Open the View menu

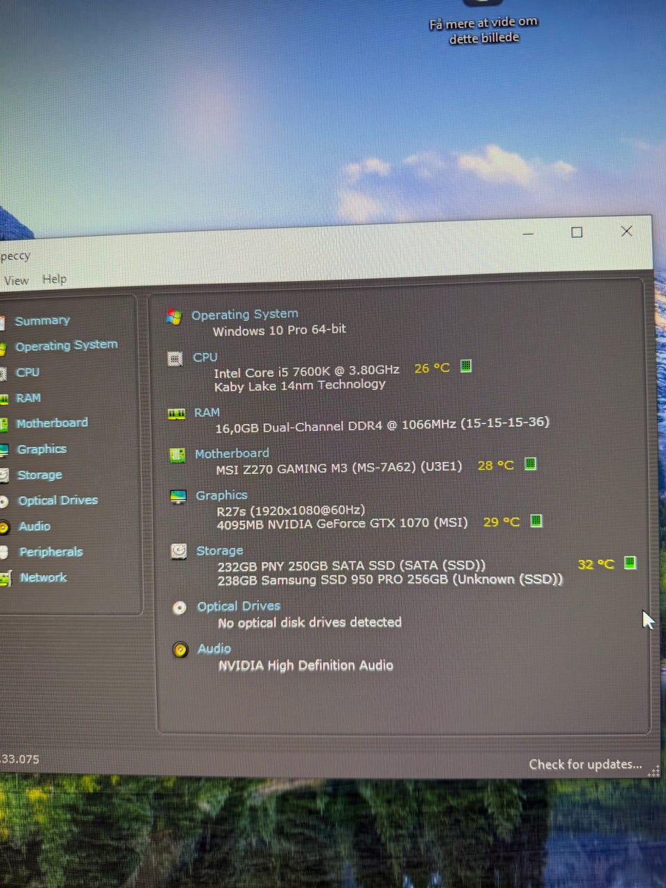click(x=16, y=281)
